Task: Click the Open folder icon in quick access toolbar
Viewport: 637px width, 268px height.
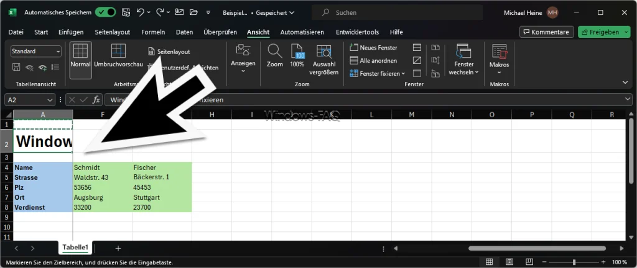Action: point(193,12)
